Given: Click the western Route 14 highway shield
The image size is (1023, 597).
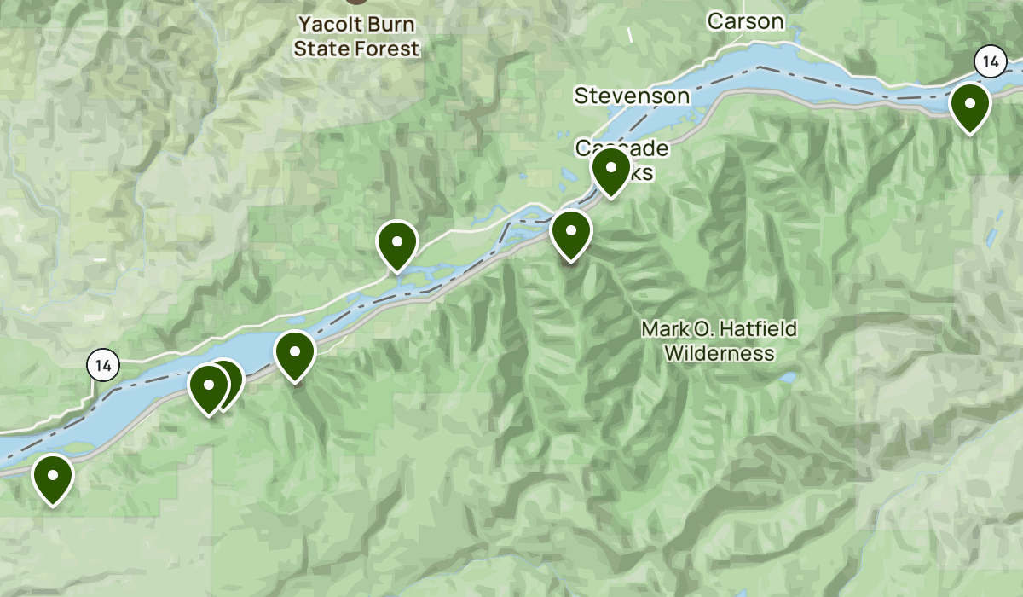Looking at the screenshot, I should (x=103, y=366).
